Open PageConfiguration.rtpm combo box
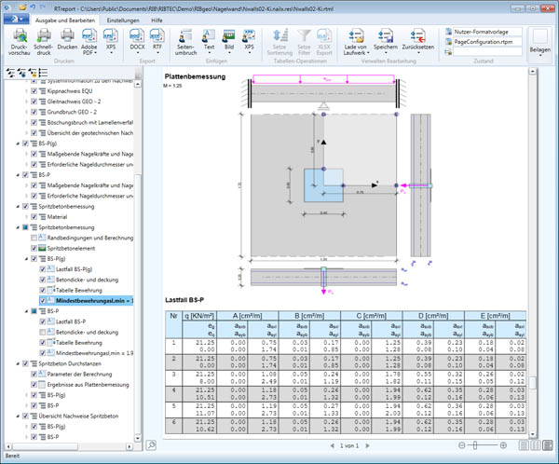Screen dimensions: 559x464 click(x=487, y=42)
